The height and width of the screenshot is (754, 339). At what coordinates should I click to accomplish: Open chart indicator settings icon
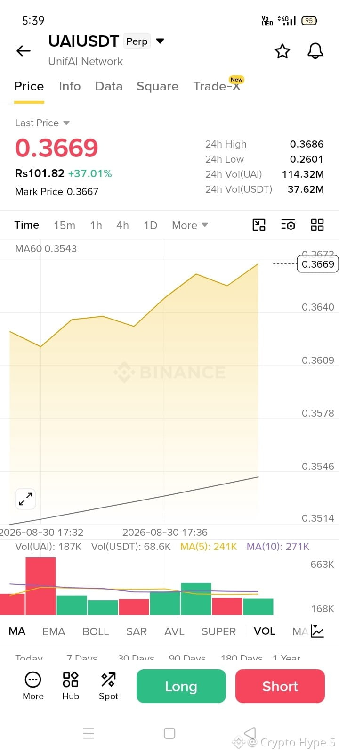[288, 225]
